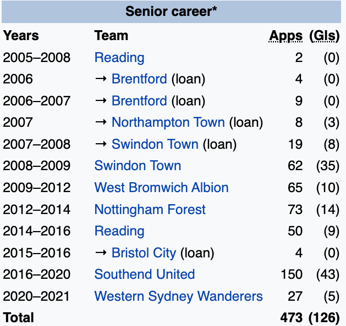Click the Total row label
346x326 pixels.
18,318
